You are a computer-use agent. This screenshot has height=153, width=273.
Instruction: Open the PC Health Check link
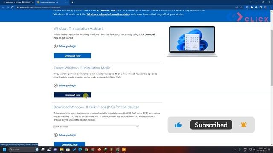click(x=107, y=11)
